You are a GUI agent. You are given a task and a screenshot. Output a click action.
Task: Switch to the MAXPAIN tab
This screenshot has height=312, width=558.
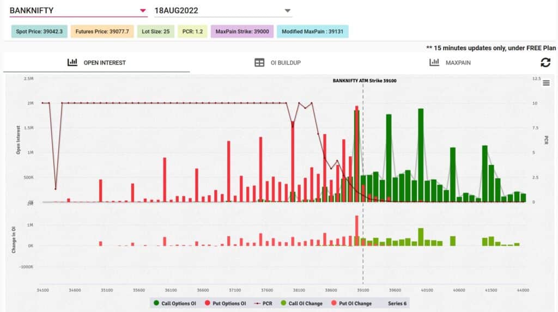pos(450,63)
